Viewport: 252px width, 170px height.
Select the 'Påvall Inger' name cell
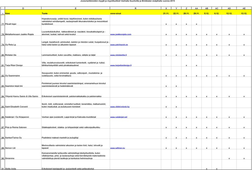coord(23,20)
